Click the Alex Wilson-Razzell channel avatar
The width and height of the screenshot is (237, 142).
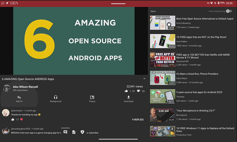click(x=6, y=88)
